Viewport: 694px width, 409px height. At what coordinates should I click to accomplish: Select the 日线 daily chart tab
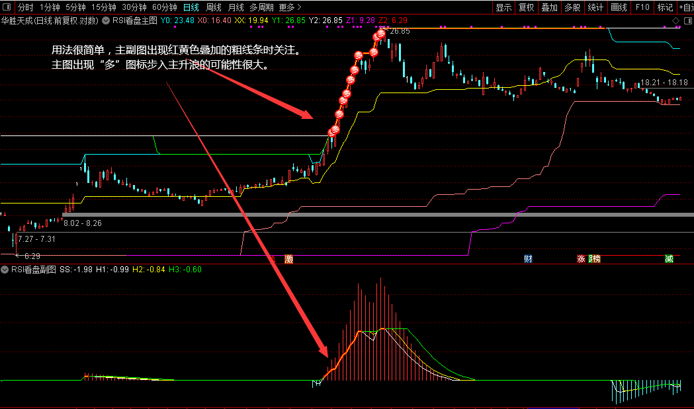coord(191,7)
